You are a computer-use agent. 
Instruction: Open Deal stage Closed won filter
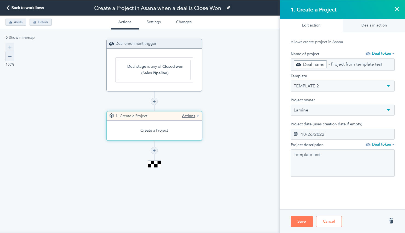pyautogui.click(x=154, y=70)
